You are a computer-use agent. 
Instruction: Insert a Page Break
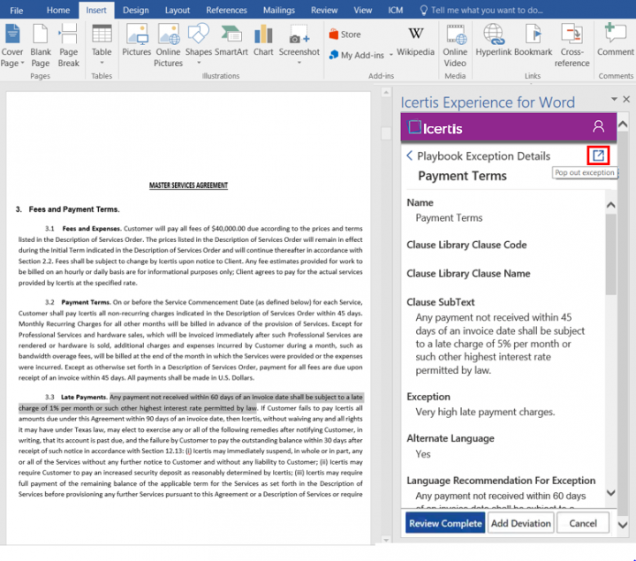tap(68, 45)
